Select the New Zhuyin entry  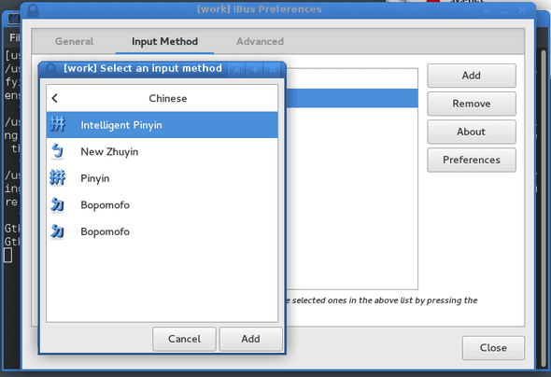tap(162, 151)
